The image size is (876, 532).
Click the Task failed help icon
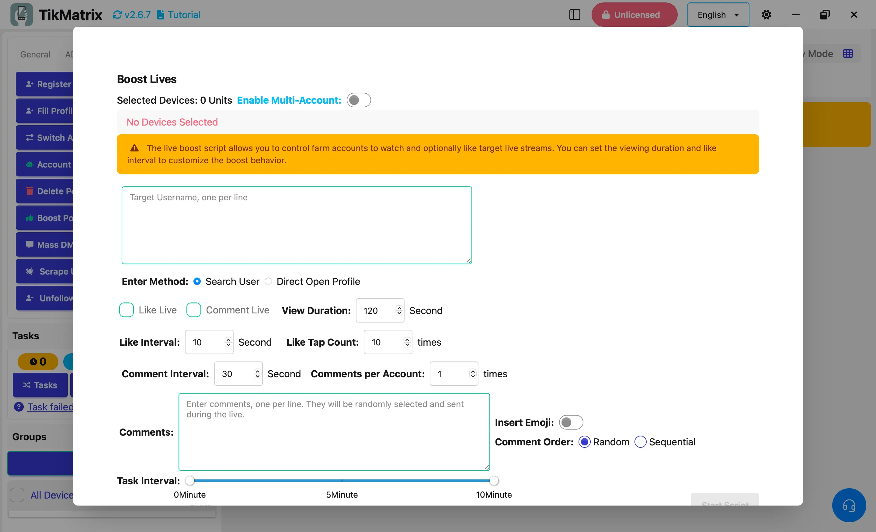tap(19, 406)
